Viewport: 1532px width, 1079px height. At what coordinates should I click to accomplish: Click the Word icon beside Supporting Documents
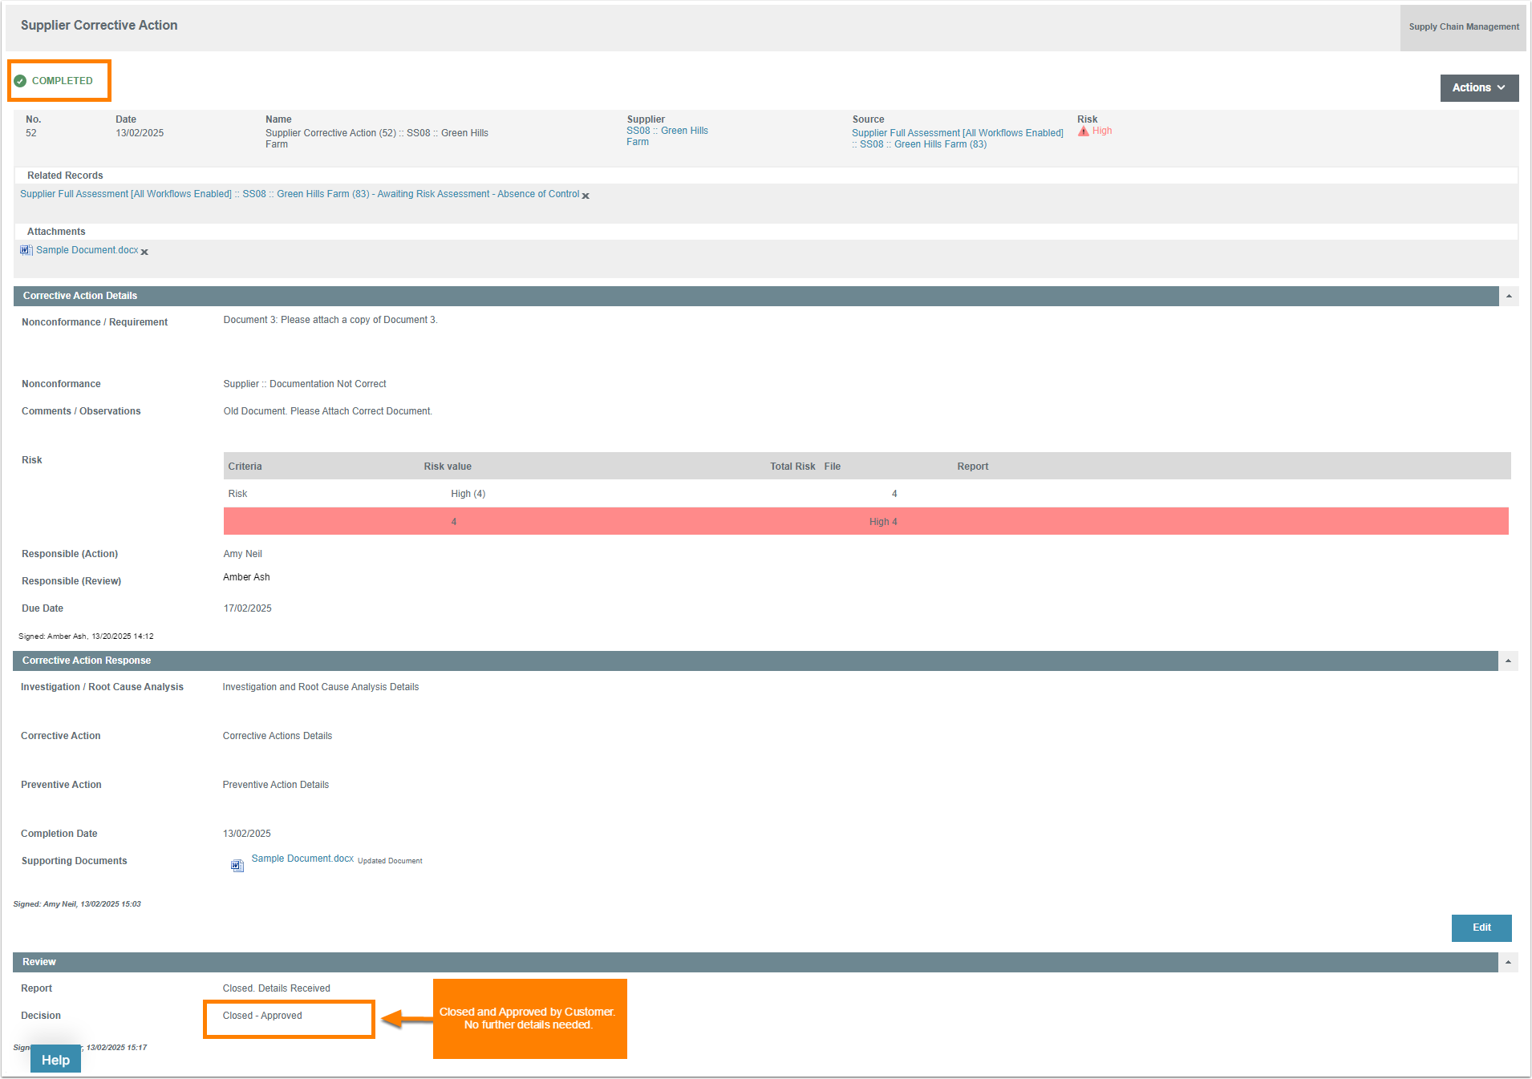point(237,865)
